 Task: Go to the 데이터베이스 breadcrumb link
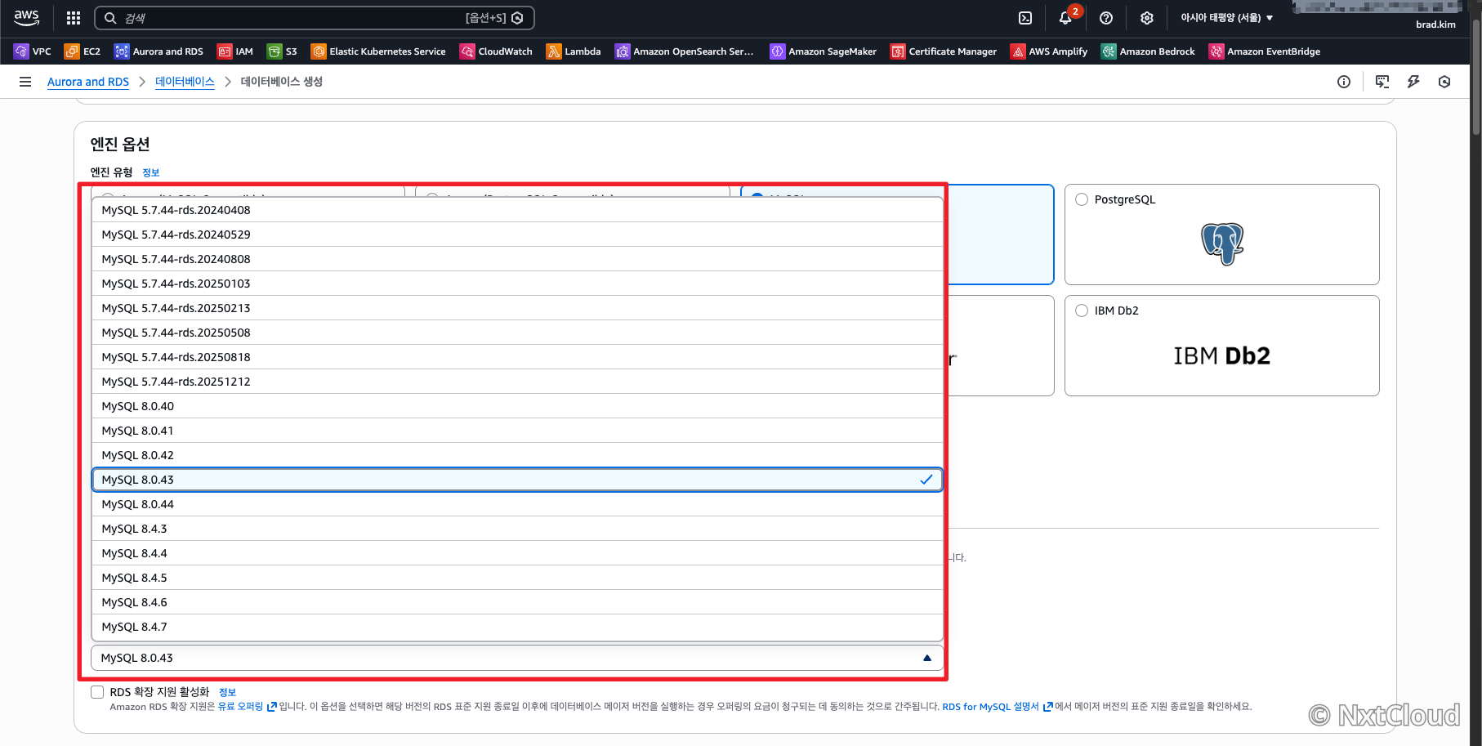(185, 82)
